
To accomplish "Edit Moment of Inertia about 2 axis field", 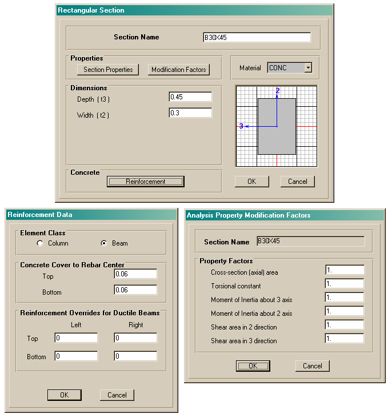I will (x=345, y=311).
